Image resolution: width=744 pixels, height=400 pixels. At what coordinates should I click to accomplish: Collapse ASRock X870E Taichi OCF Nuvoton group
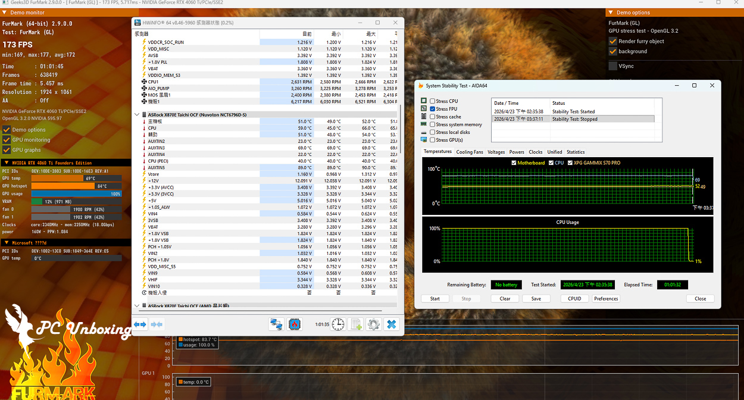coord(137,114)
